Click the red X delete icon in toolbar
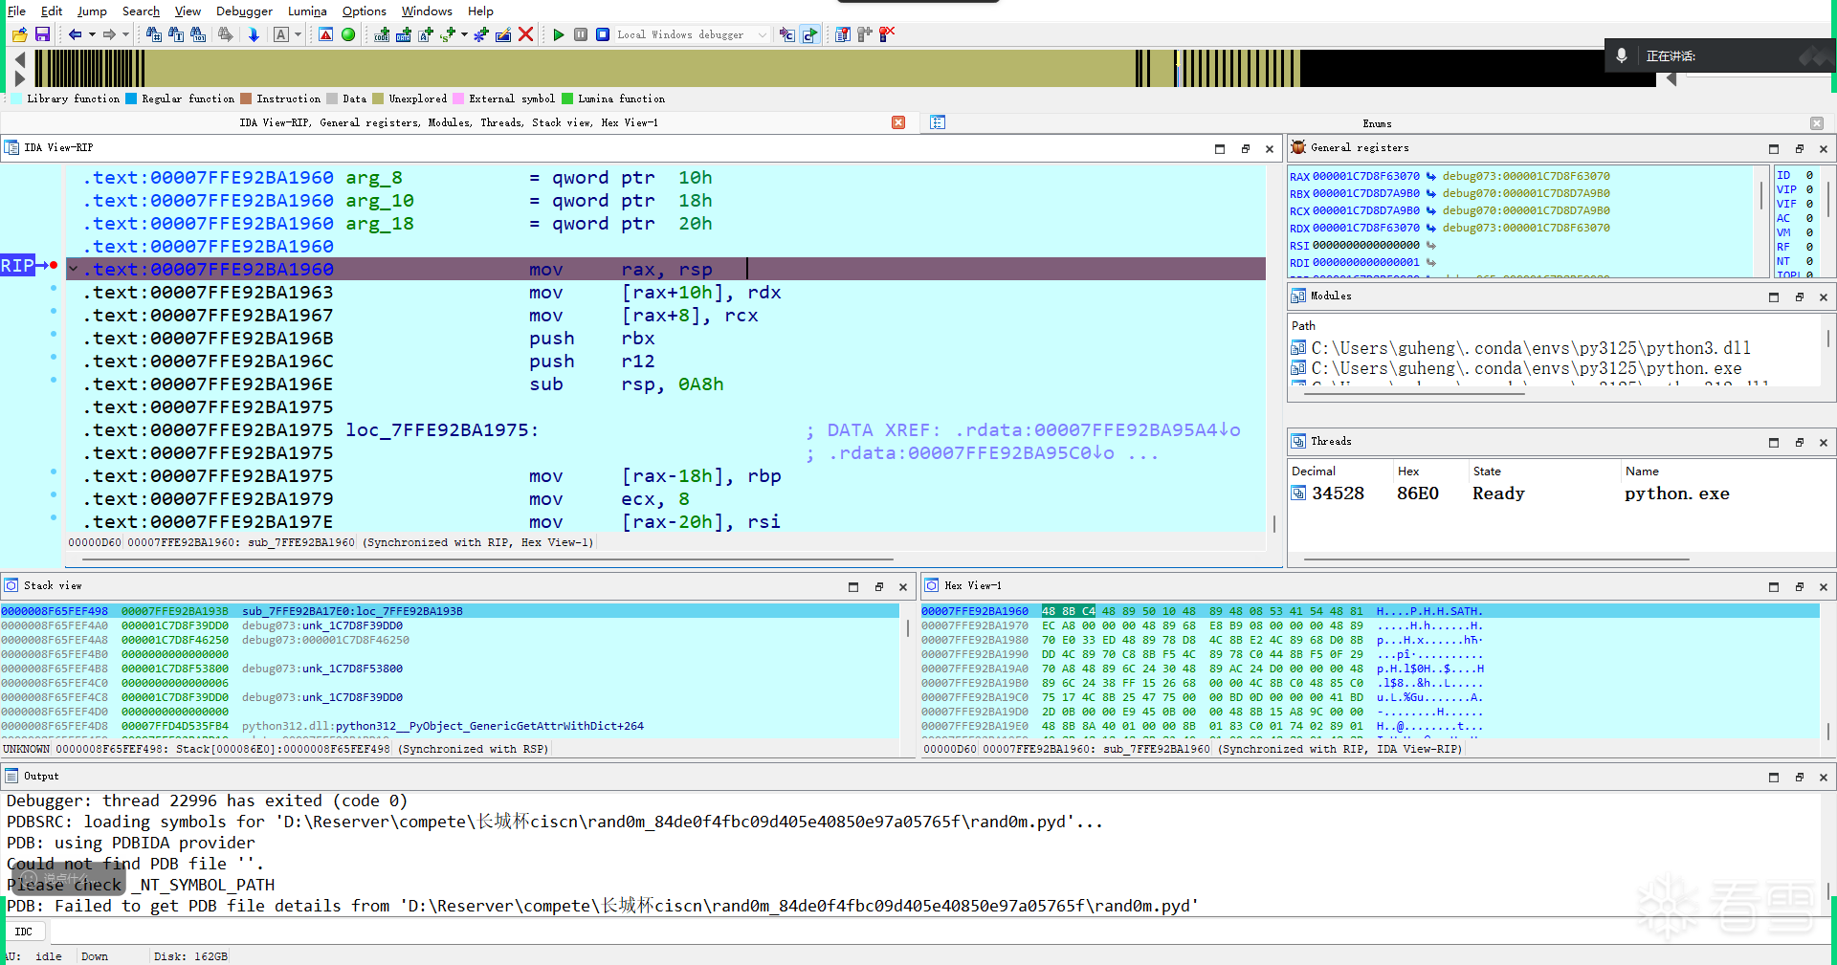This screenshot has width=1837, height=965. click(525, 34)
